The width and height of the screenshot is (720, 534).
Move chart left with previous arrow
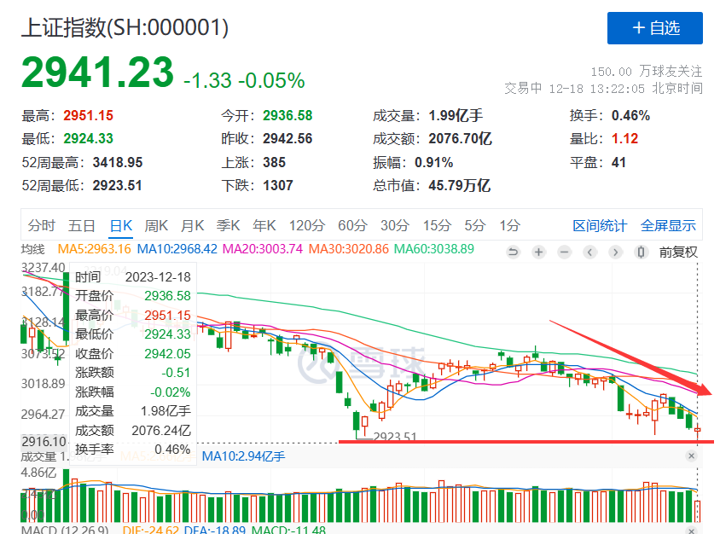click(590, 252)
